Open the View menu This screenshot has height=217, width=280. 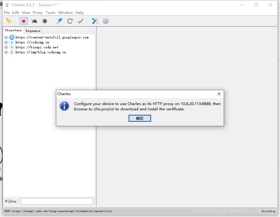26,13
